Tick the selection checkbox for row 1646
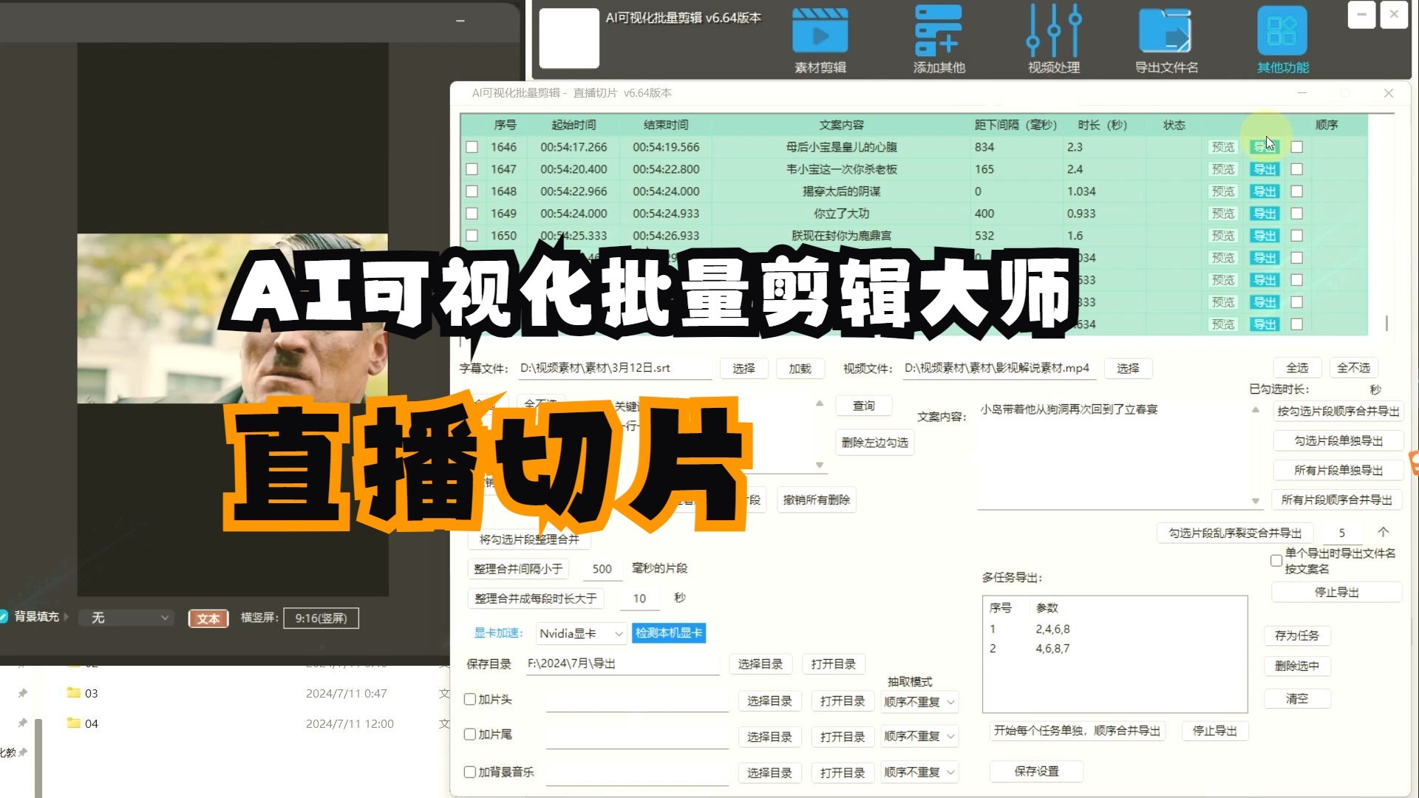This screenshot has height=798, width=1419. click(x=472, y=147)
